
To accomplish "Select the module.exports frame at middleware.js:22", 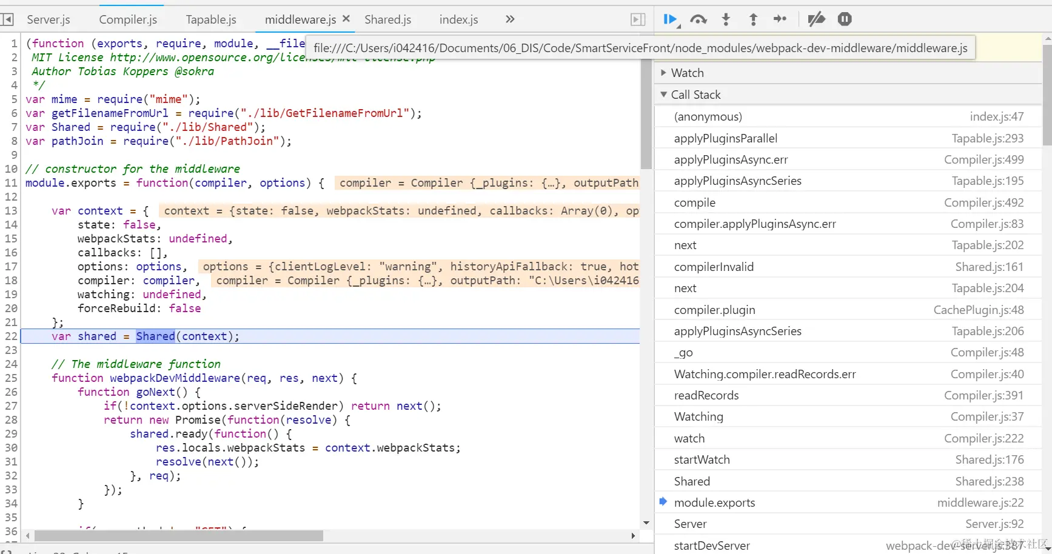I will pos(848,502).
